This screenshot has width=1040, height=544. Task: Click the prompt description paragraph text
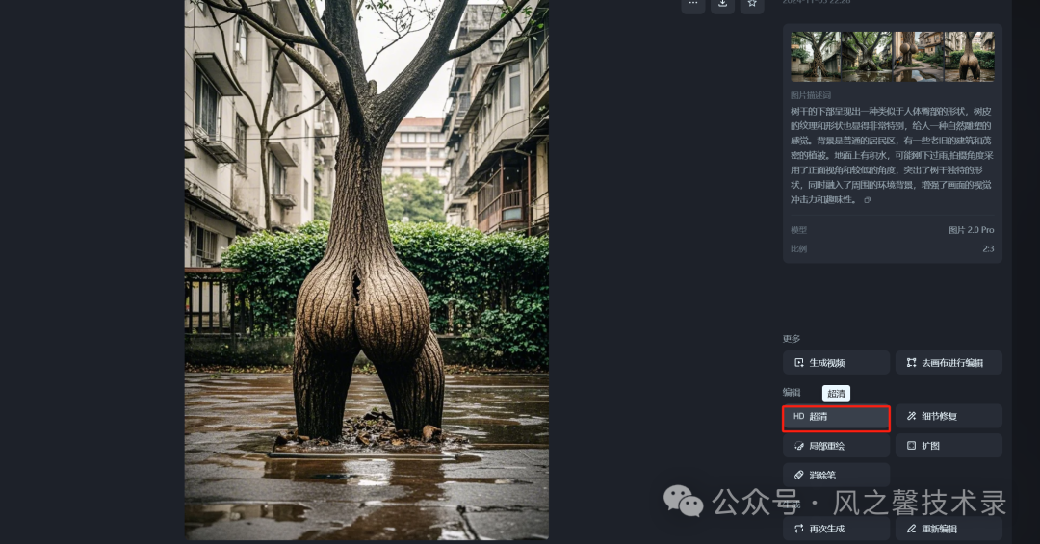(x=892, y=155)
